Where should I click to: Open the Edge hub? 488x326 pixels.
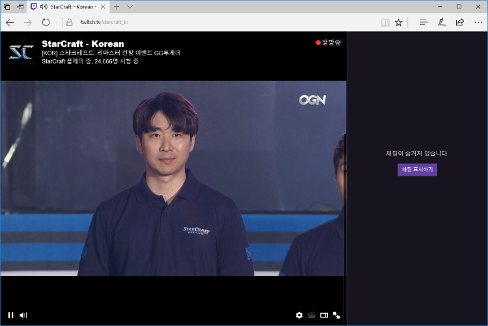pos(424,22)
